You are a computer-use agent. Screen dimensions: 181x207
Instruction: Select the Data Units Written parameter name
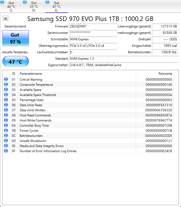click(x=33, y=110)
